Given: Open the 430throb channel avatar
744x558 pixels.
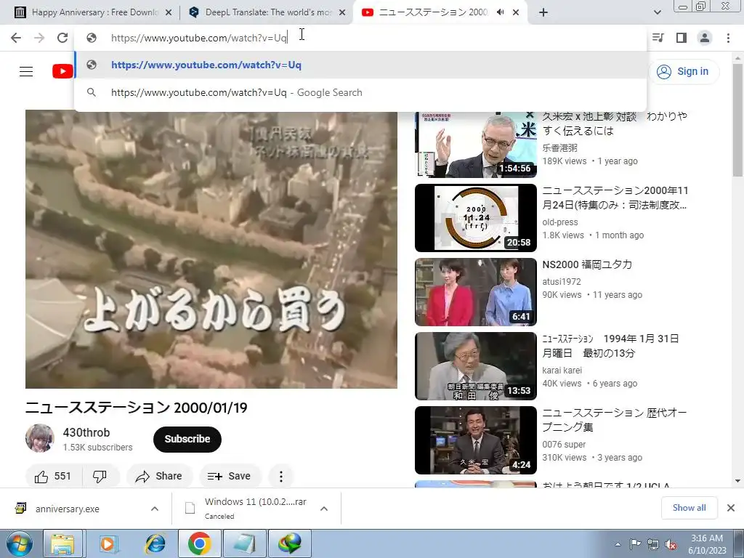Looking at the screenshot, I should (x=40, y=438).
